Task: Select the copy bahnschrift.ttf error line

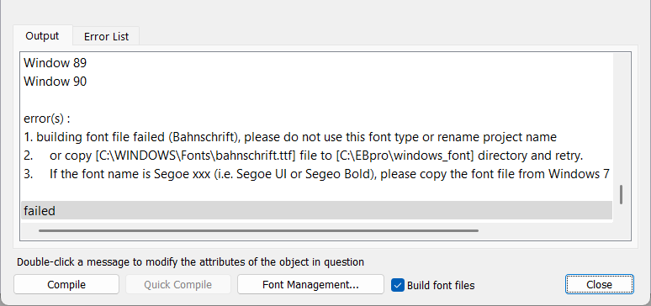Action: 317,156
